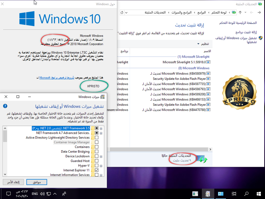The height and width of the screenshot is (199, 265).
Task: Click the network tray icon
Action: point(49,194)
